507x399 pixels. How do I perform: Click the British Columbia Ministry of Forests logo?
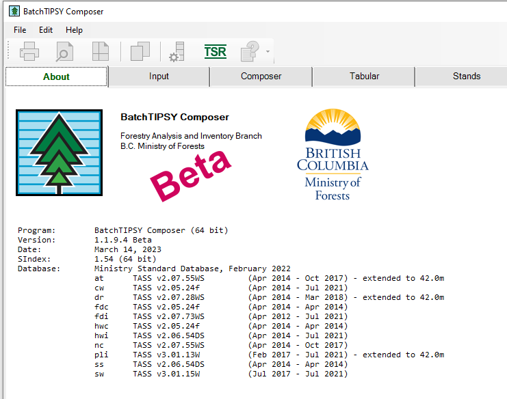[x=333, y=154]
